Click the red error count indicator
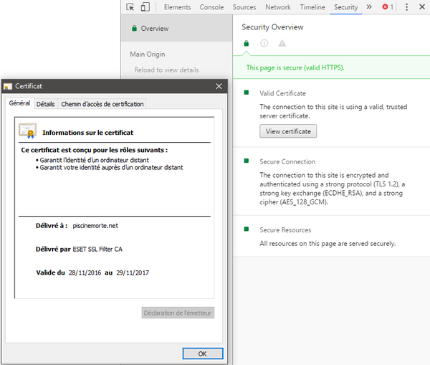 [x=387, y=7]
